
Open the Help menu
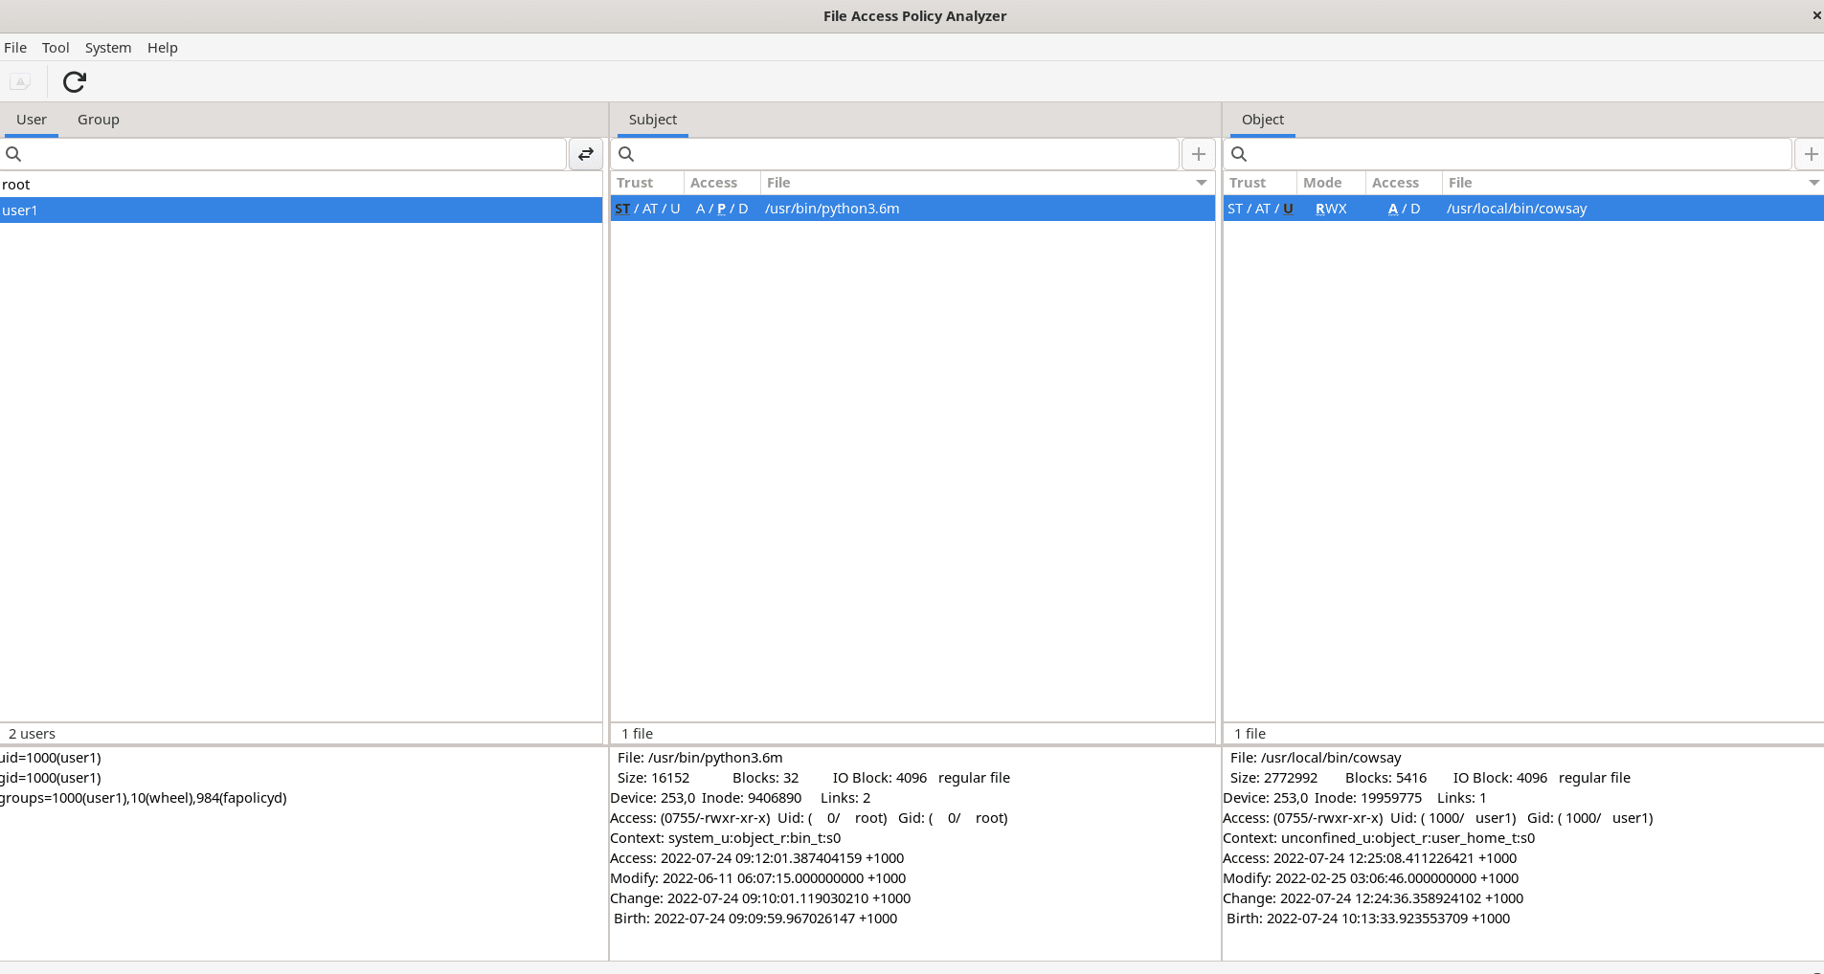click(x=163, y=48)
